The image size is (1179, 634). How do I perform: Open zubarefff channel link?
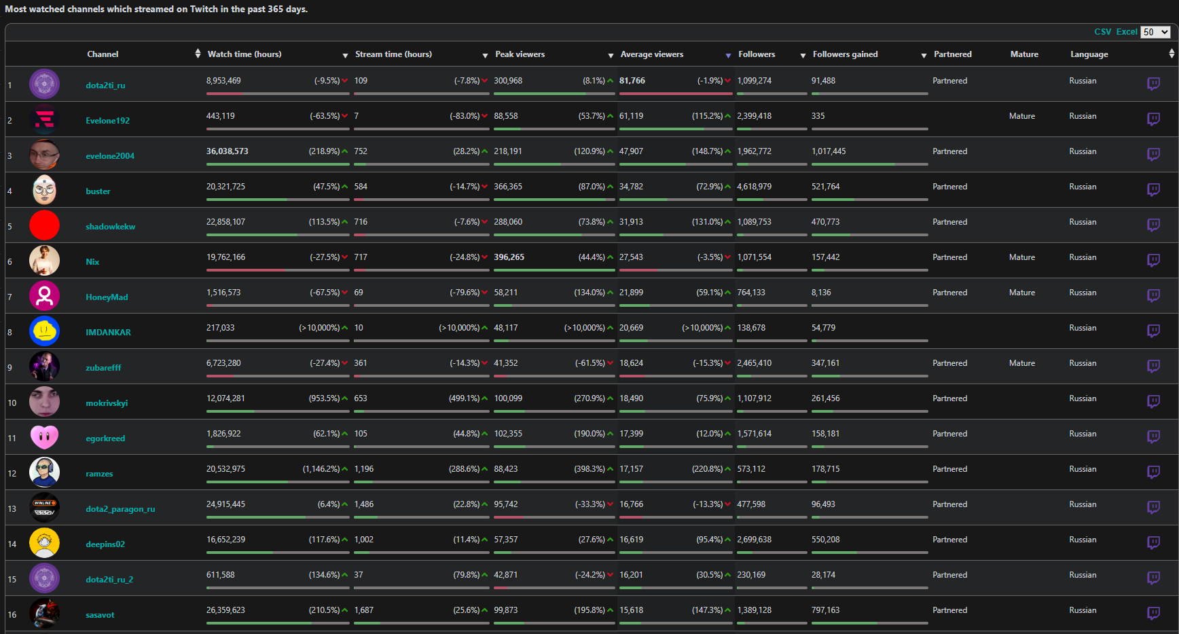point(103,368)
